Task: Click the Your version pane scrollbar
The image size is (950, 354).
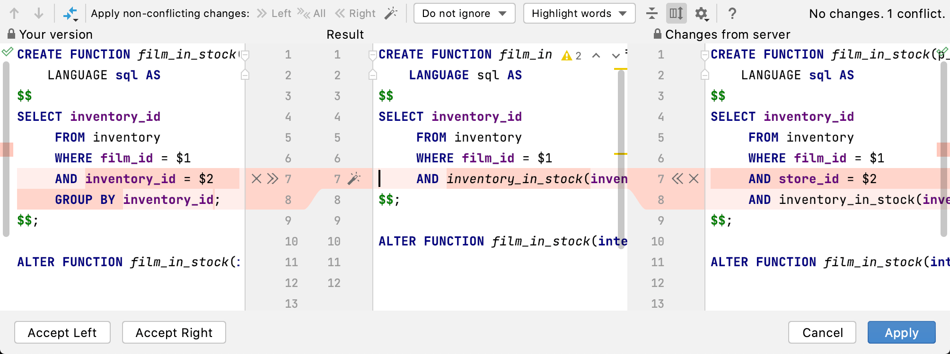Action: 6,149
